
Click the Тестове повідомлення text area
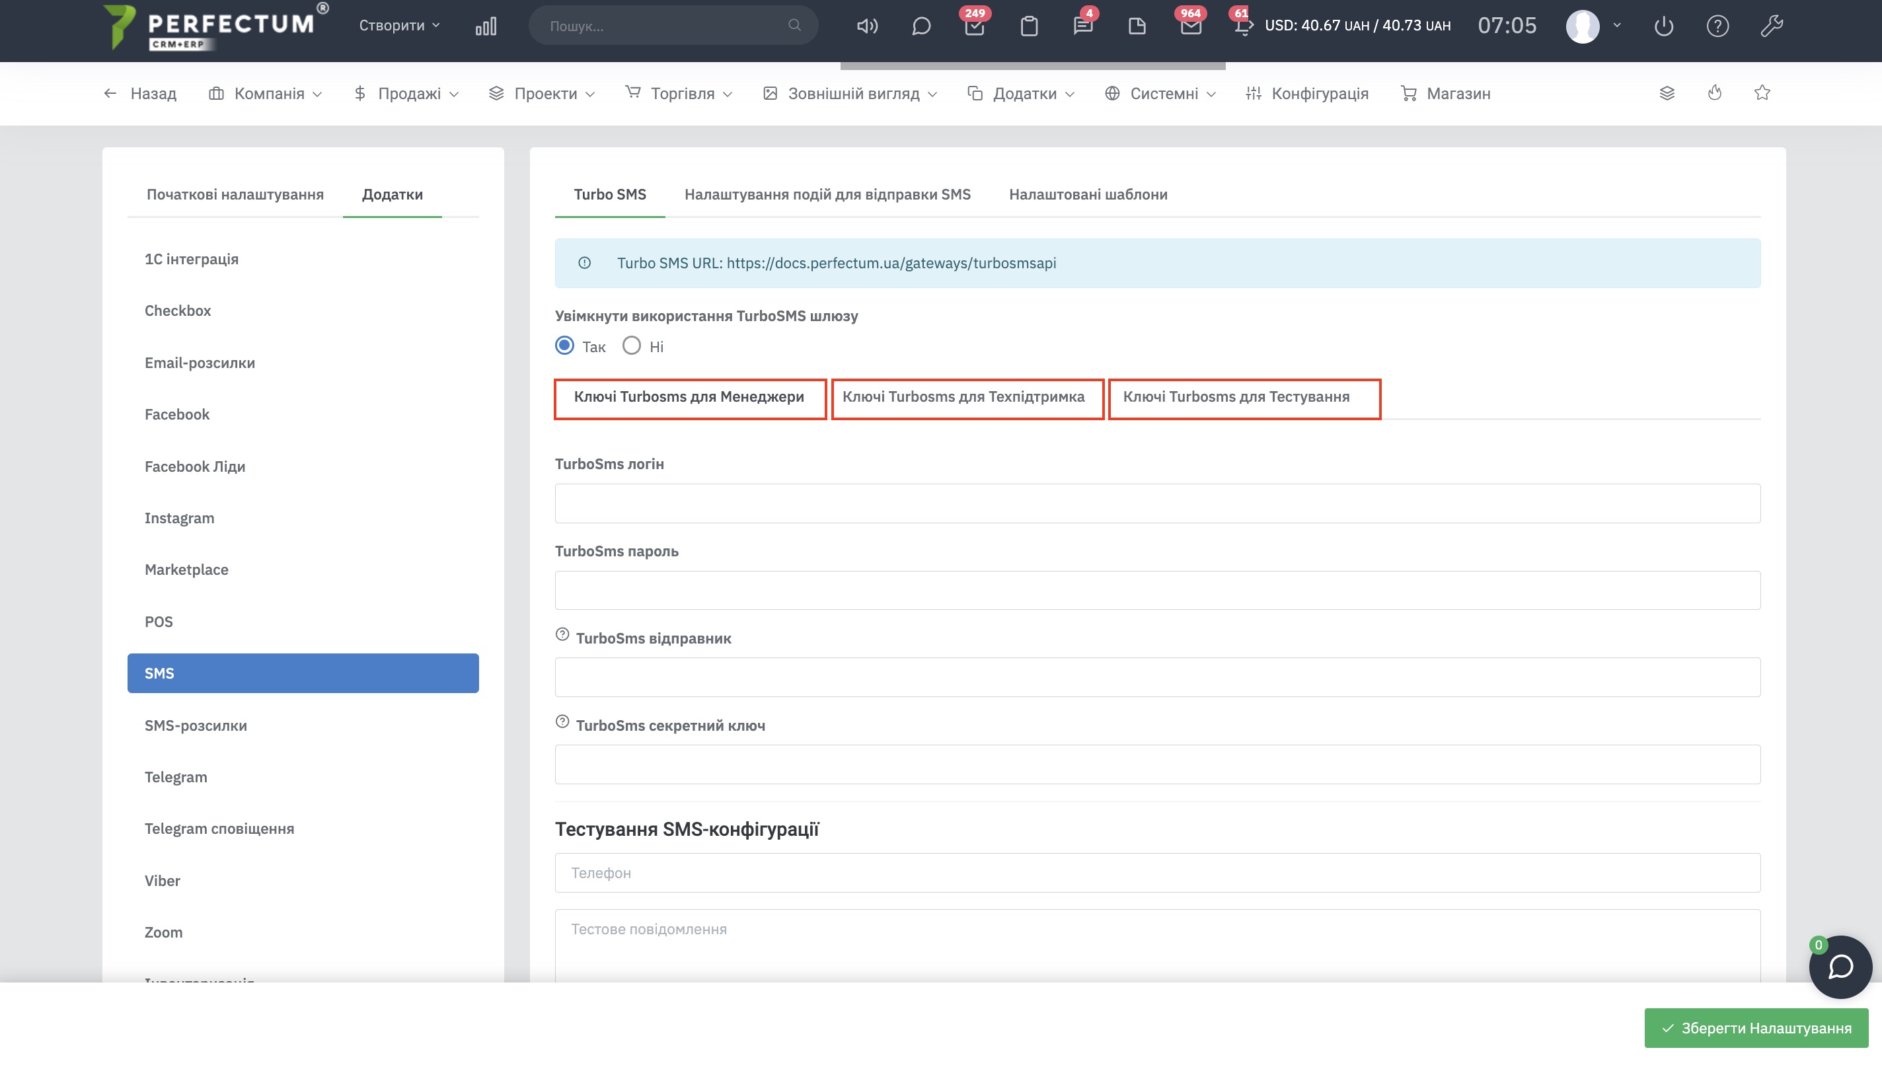pyautogui.click(x=1157, y=945)
